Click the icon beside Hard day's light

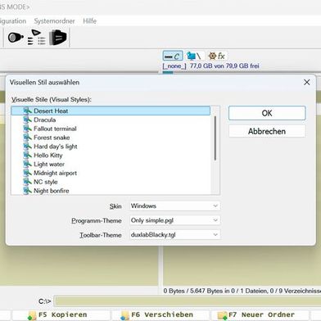[x=27, y=147]
